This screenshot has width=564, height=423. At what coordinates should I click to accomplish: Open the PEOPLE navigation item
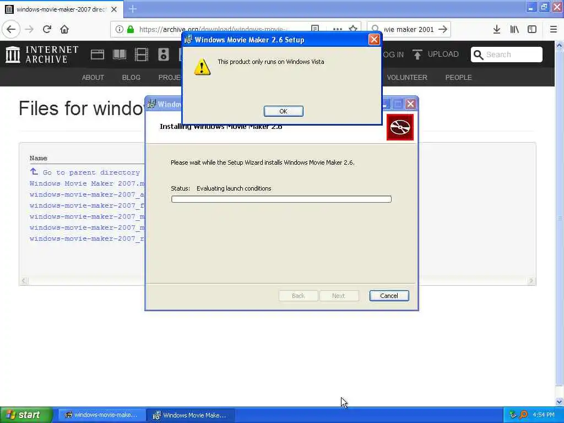point(458,77)
